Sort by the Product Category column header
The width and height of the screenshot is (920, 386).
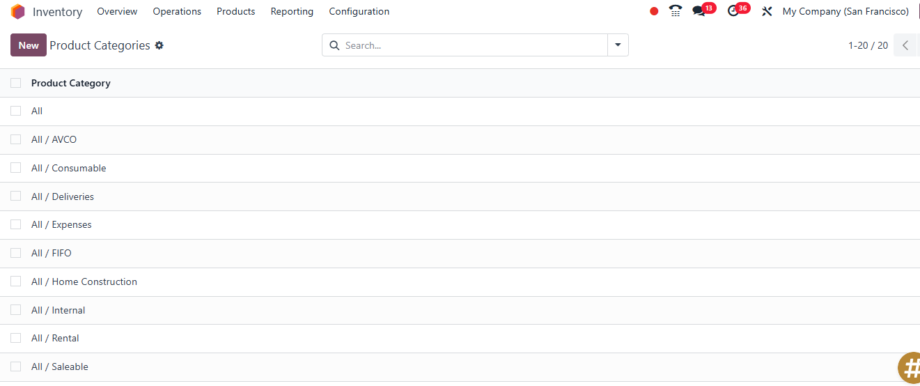tap(71, 83)
